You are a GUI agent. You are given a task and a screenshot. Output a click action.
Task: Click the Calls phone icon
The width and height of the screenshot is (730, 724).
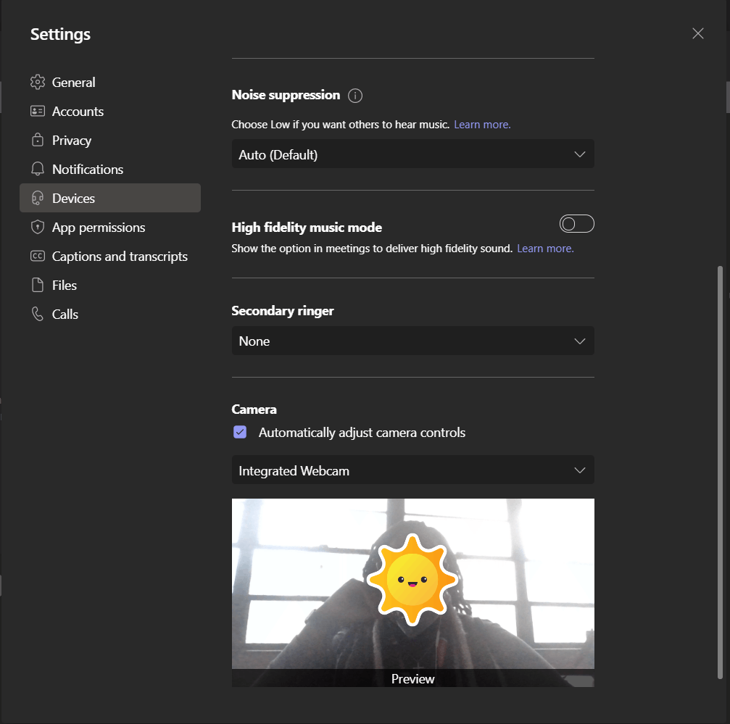[x=38, y=314]
